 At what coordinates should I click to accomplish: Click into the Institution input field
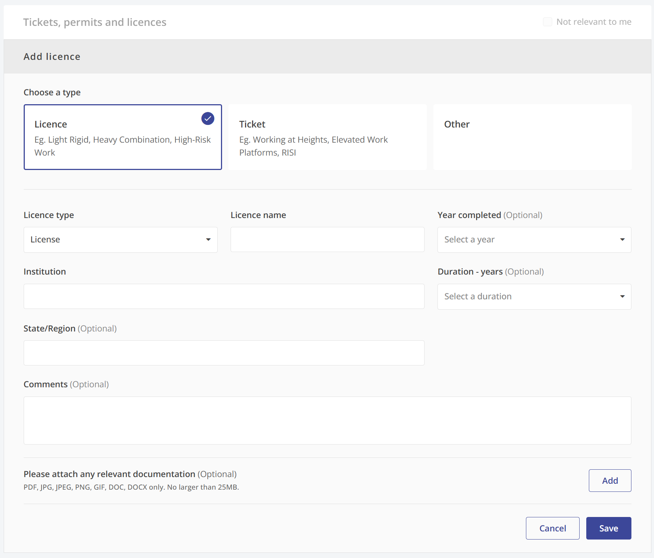[224, 297]
